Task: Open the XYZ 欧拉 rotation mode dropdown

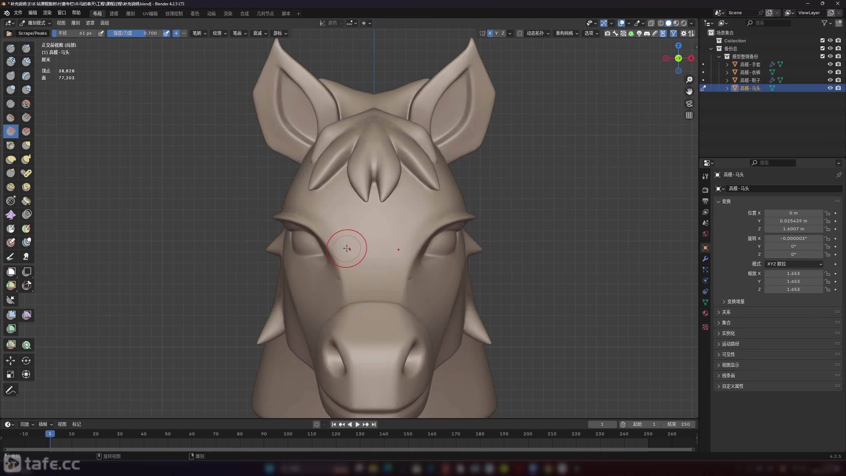Action: point(794,264)
